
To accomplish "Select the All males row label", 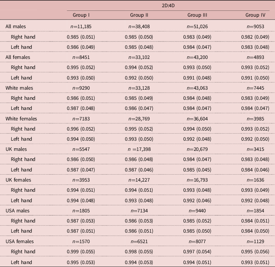I will [16, 26].
